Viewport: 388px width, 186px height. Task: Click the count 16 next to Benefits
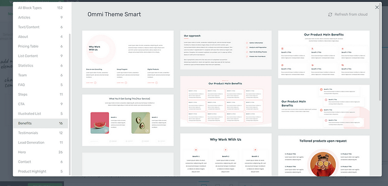click(x=61, y=123)
